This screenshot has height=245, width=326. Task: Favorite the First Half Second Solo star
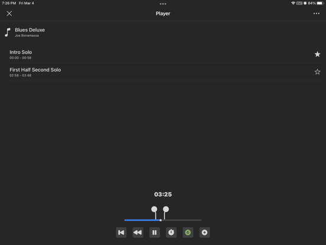pyautogui.click(x=317, y=72)
